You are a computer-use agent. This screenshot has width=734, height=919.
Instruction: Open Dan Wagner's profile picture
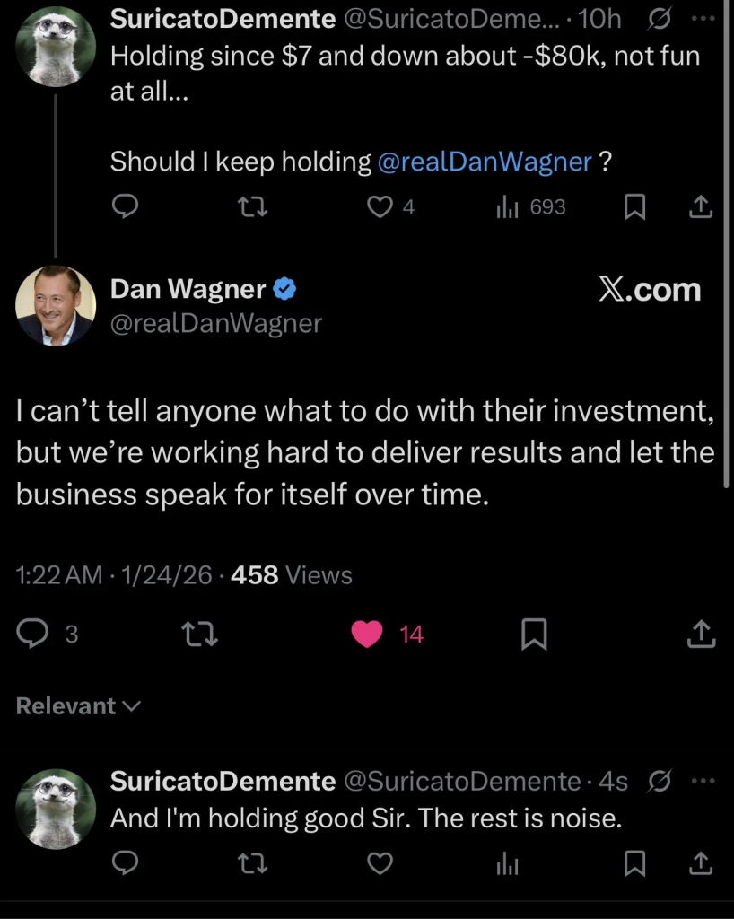tap(56, 305)
